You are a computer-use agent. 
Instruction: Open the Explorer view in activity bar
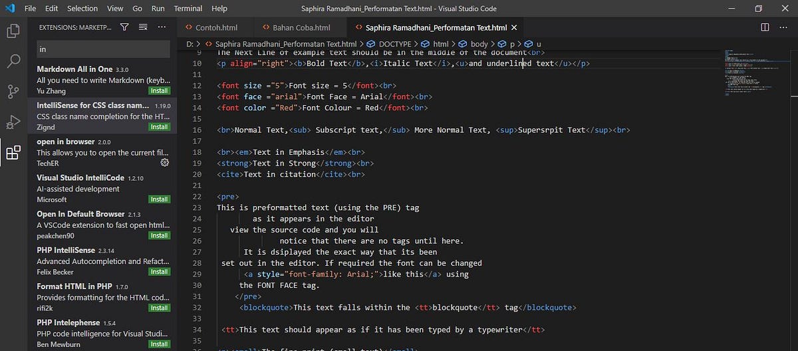(x=13, y=31)
